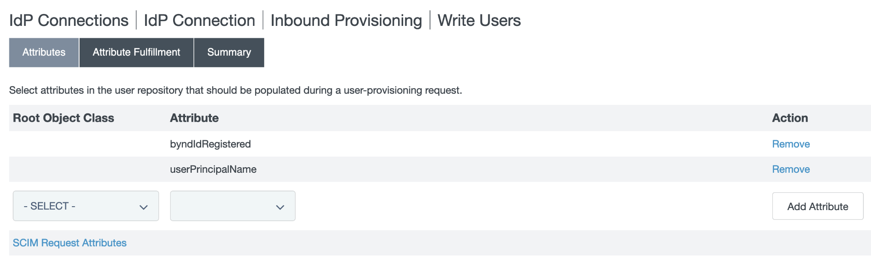
Task: Open the SCIM Request Attributes link
Action: pos(70,243)
